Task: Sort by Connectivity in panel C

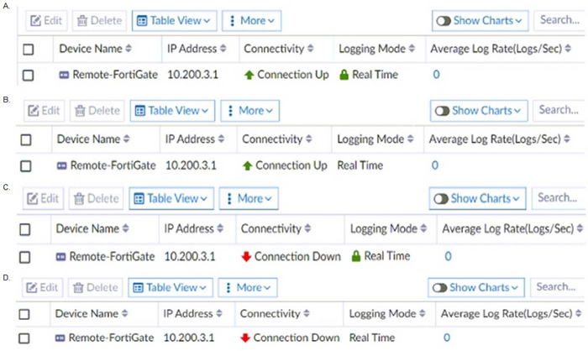Action: [x=307, y=228]
